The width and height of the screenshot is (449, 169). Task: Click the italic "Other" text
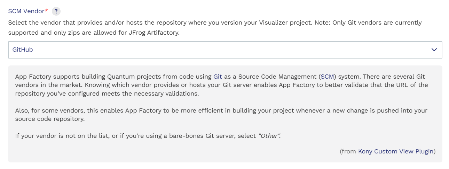click(x=269, y=136)
